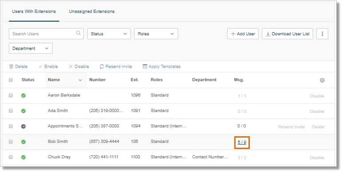Open the Department filter dropdown
342x172 pixels.
tap(31, 48)
